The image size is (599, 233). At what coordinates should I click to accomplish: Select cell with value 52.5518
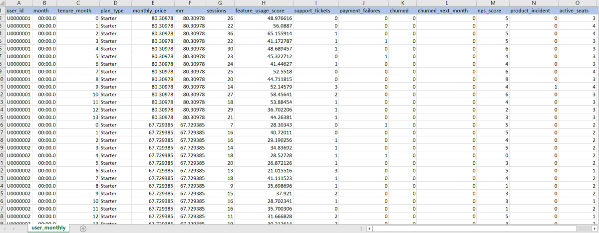[263, 72]
